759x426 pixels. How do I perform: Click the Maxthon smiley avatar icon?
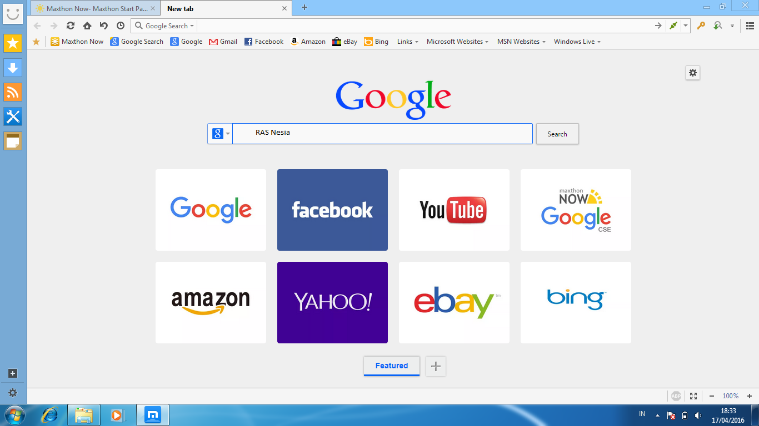coord(13,14)
